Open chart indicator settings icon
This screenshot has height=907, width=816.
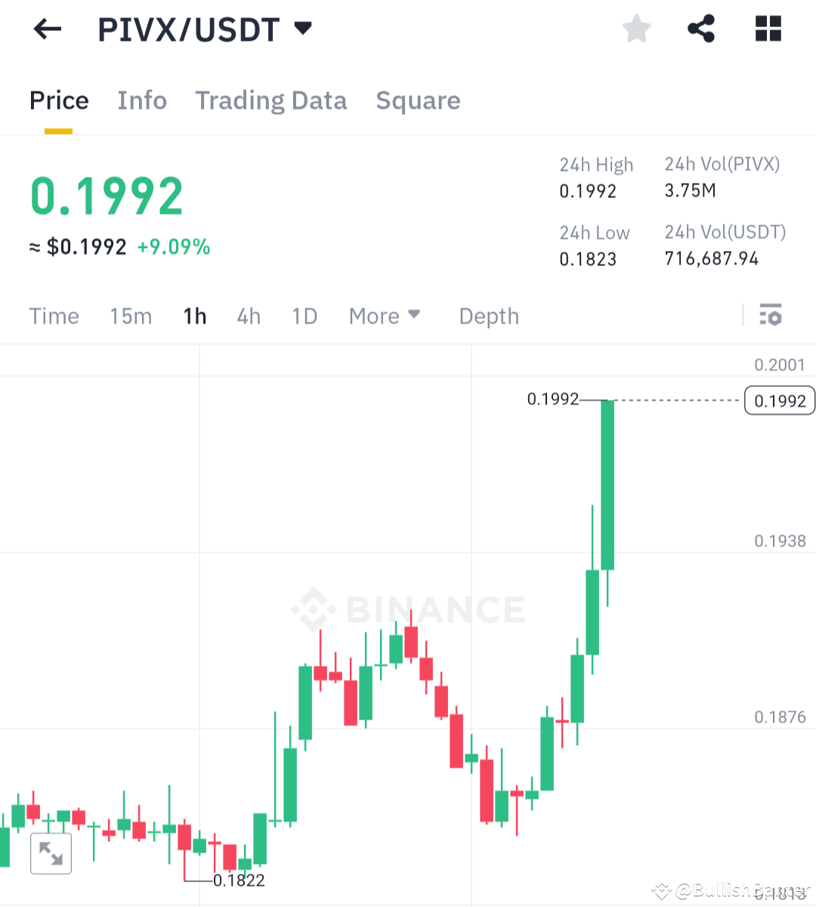[771, 316]
